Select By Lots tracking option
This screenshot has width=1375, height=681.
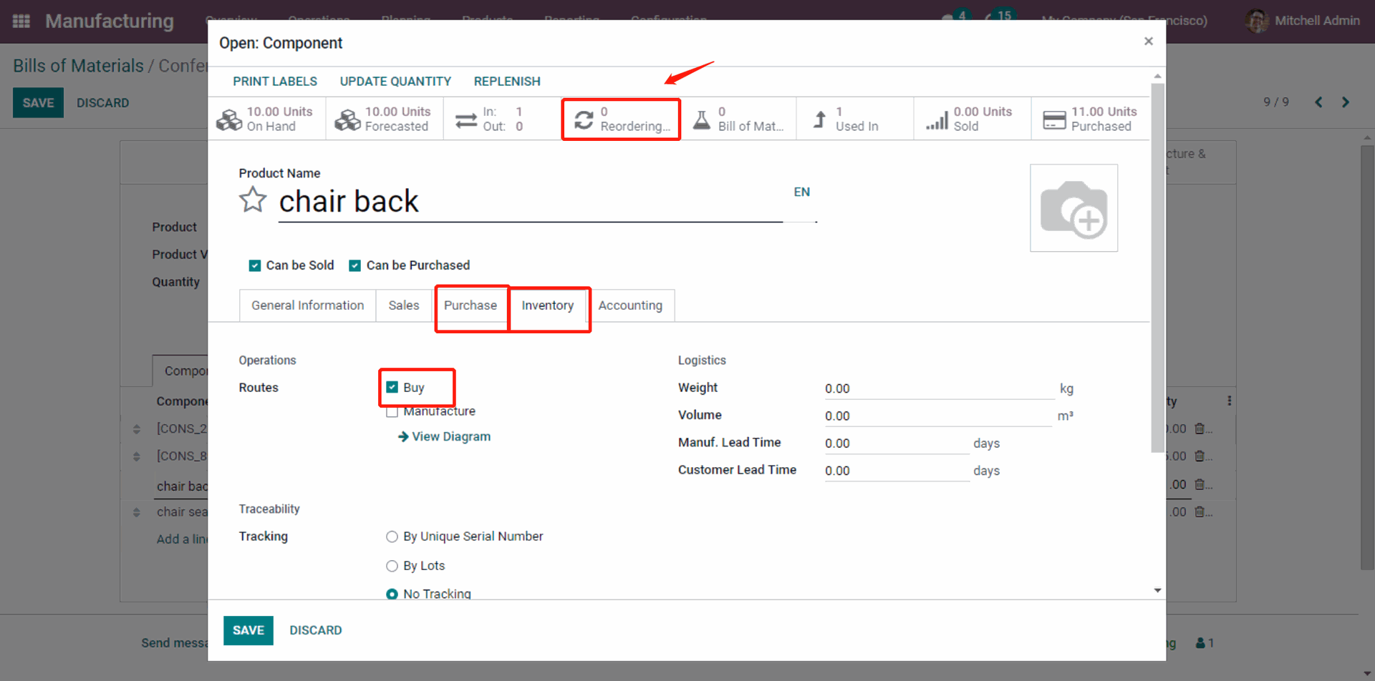(x=392, y=566)
